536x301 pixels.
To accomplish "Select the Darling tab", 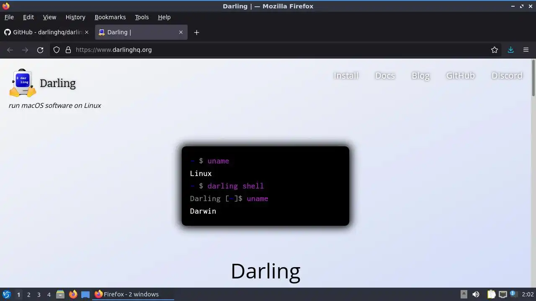I will 141,32.
